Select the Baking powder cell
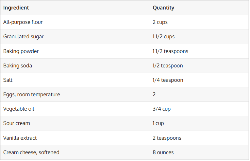Image resolution: width=250 pixels, height=161 pixels. (21, 51)
